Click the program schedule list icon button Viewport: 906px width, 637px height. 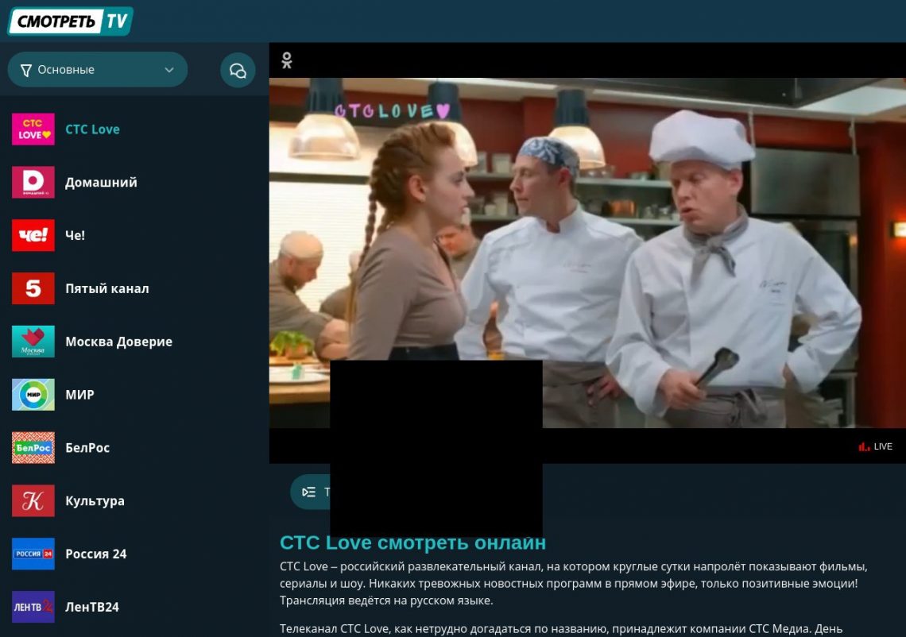pyautogui.click(x=309, y=492)
